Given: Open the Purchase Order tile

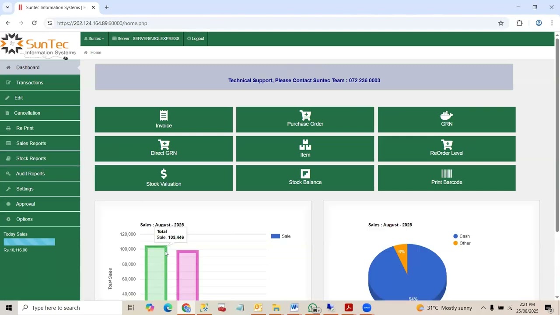Looking at the screenshot, I should [305, 119].
